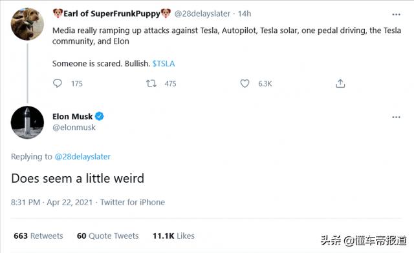The height and width of the screenshot is (253, 414).
Task: Retweet the Earl of SuperFrunkPuppy tweet
Action: pyautogui.click(x=151, y=83)
